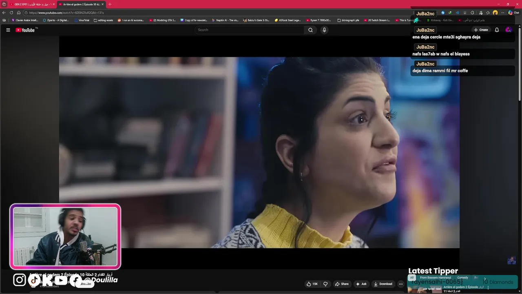Like the video with 15K likes
This screenshot has height=294, width=522.
(312, 284)
